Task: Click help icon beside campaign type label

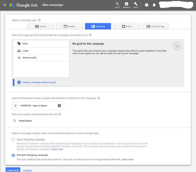Action: pos(39,20)
